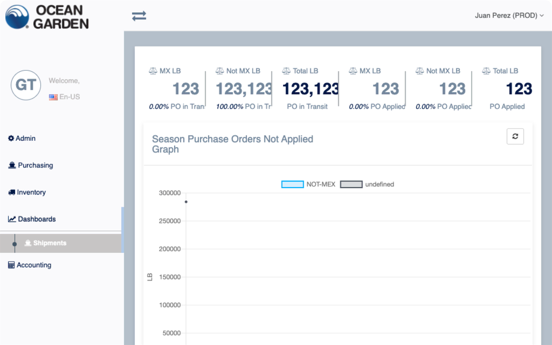Open the Accounting menu item
Screen dimensions: 552x345
coord(34,265)
